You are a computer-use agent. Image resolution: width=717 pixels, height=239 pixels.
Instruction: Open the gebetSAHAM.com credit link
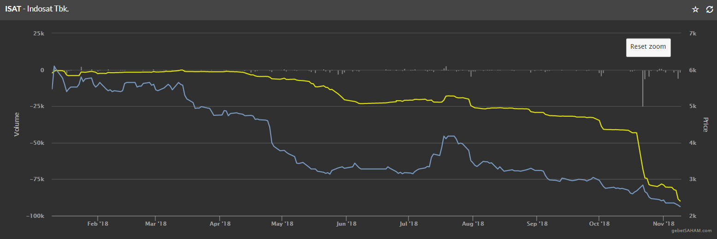click(692, 231)
